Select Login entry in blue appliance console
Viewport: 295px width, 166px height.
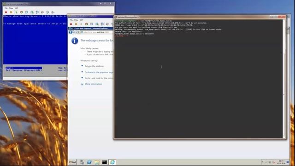(x=24, y=68)
